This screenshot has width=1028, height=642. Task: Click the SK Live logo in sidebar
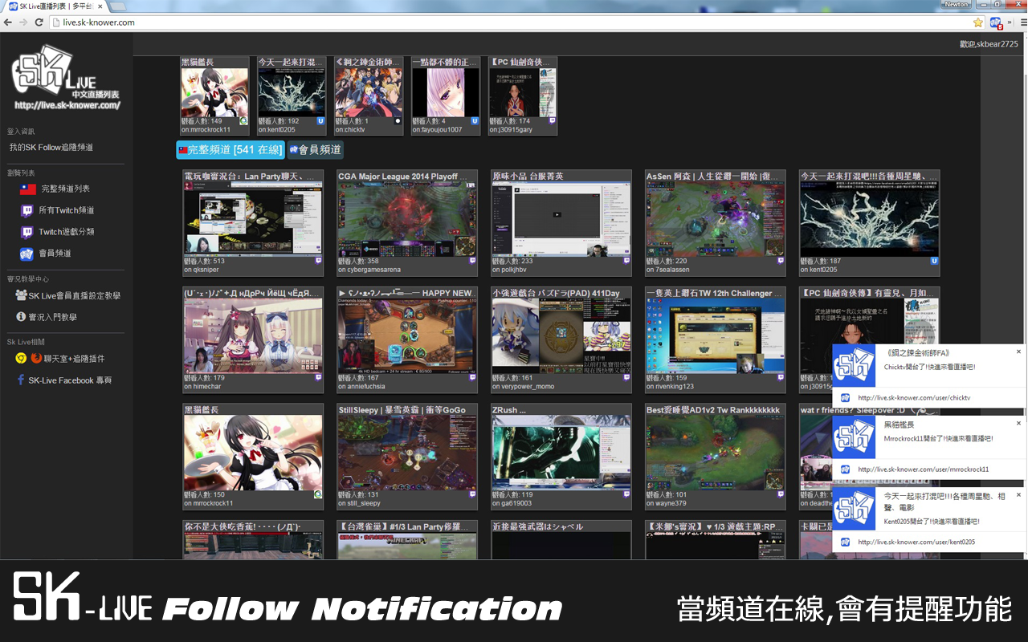pyautogui.click(x=67, y=78)
